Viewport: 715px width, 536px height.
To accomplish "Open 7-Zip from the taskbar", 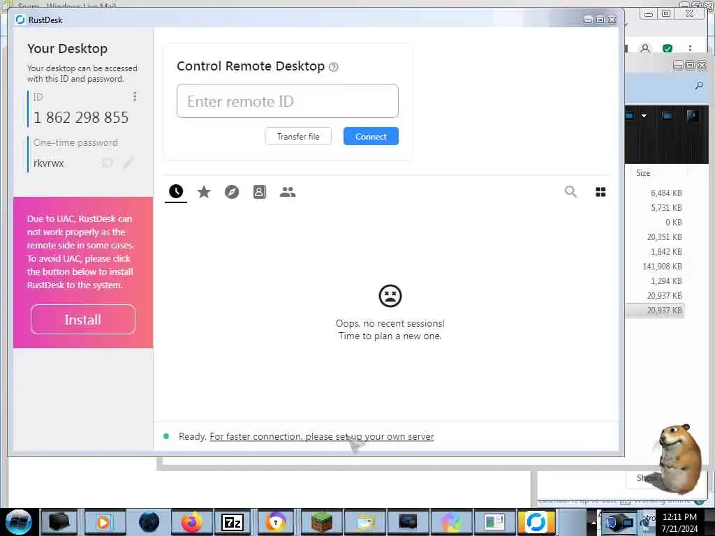I will pos(233,522).
